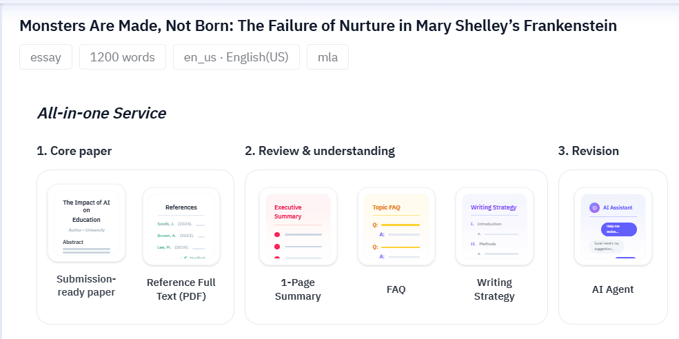Select the Writing Strategy card icon
The image size is (679, 339).
click(494, 226)
